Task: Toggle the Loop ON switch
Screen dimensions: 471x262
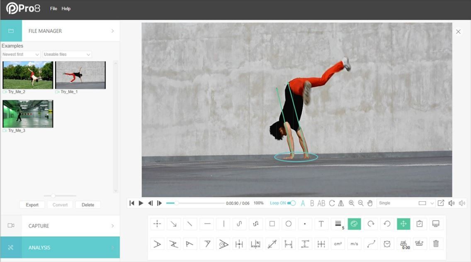Action: tap(291, 203)
